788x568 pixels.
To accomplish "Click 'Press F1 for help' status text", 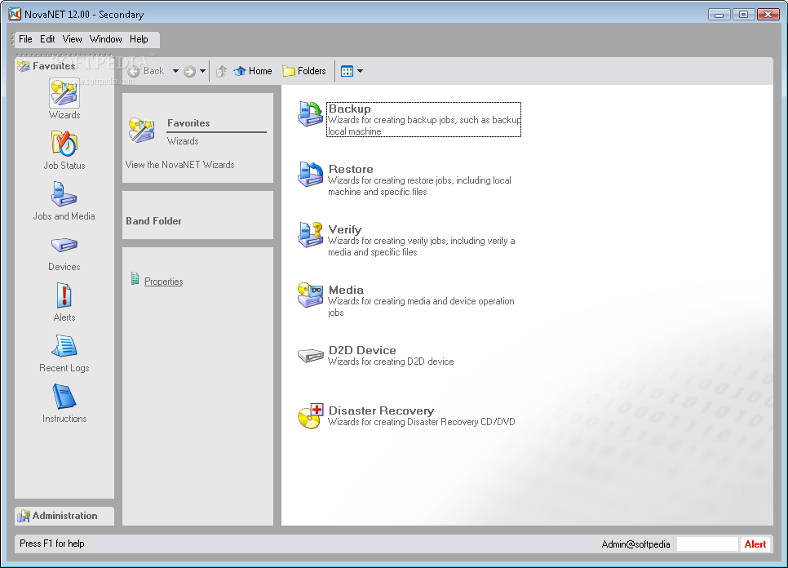I will pyautogui.click(x=51, y=544).
